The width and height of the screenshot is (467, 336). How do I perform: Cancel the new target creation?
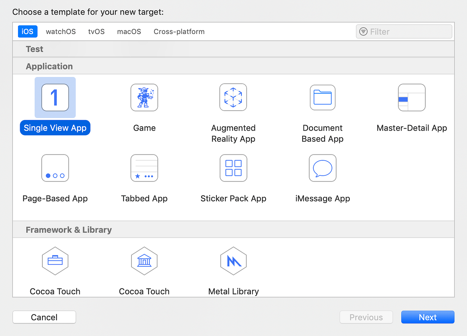click(x=44, y=317)
